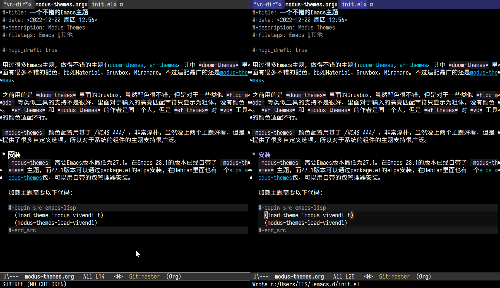Click the <N> evil state indicator in left mode line

tap(118, 277)
